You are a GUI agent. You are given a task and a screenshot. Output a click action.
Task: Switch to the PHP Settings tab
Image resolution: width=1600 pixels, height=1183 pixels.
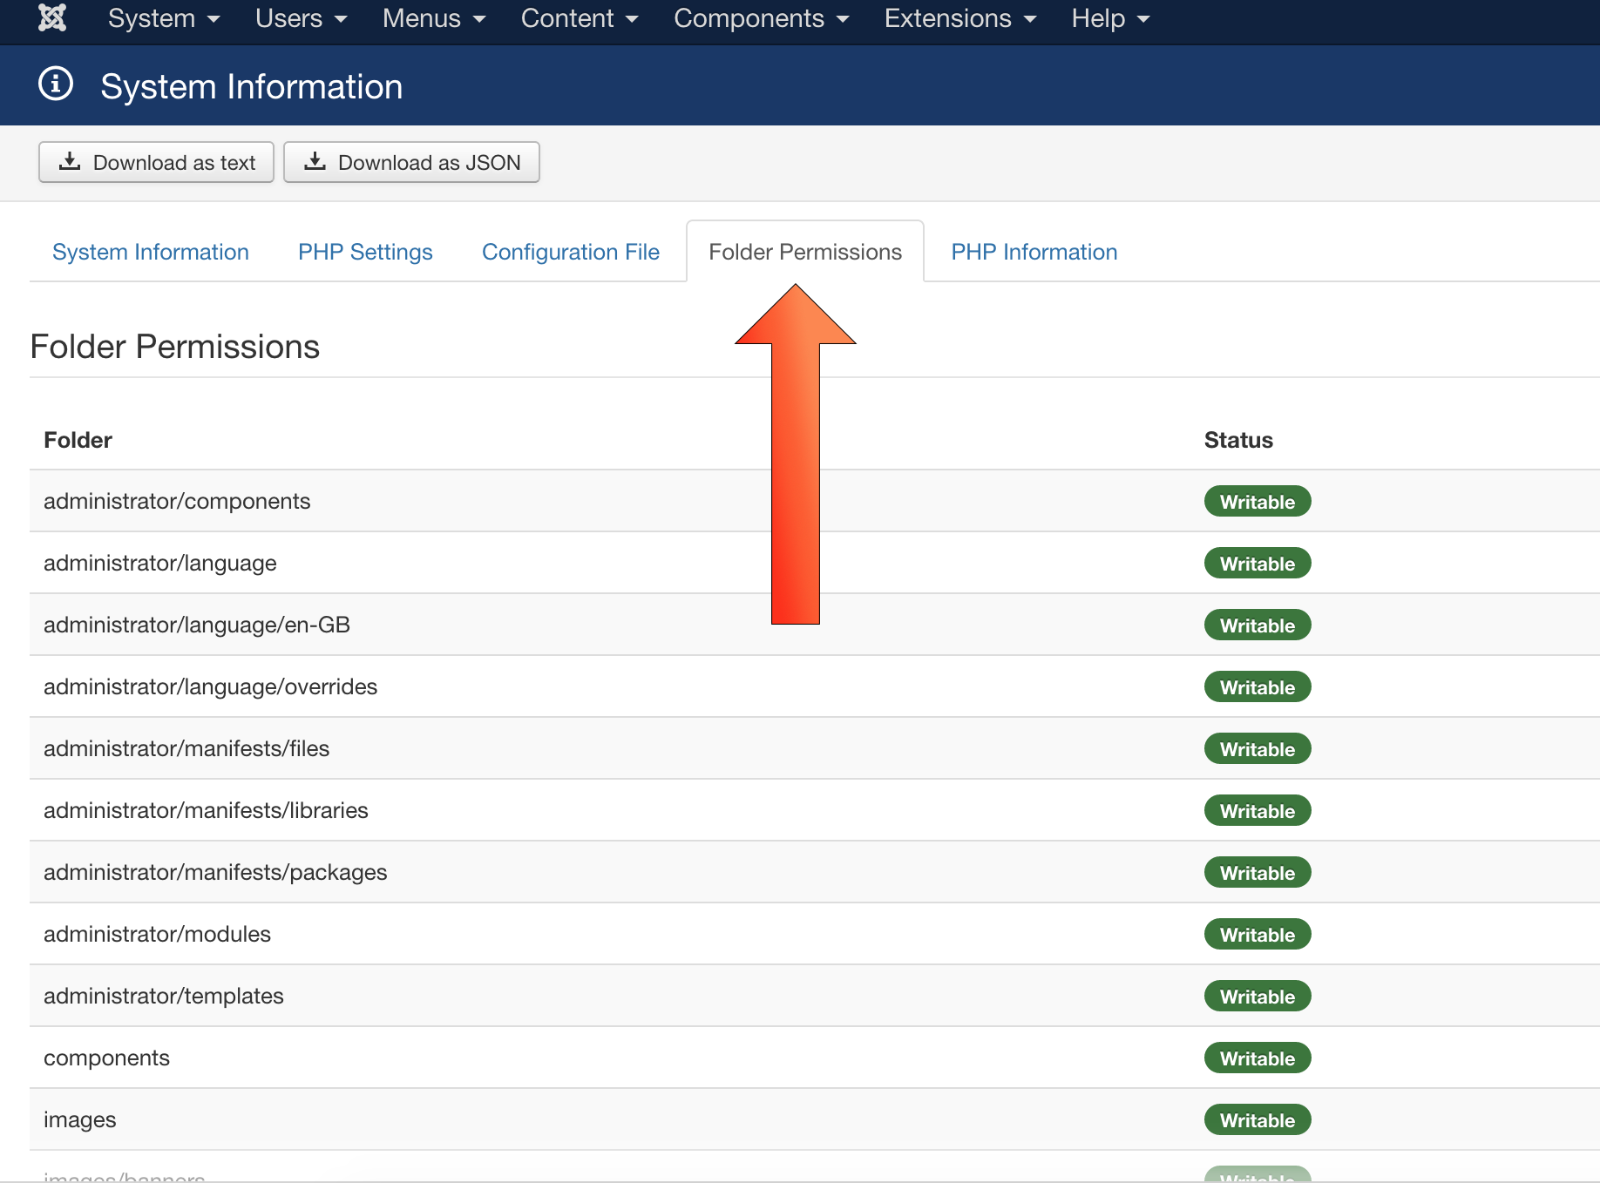click(x=365, y=252)
